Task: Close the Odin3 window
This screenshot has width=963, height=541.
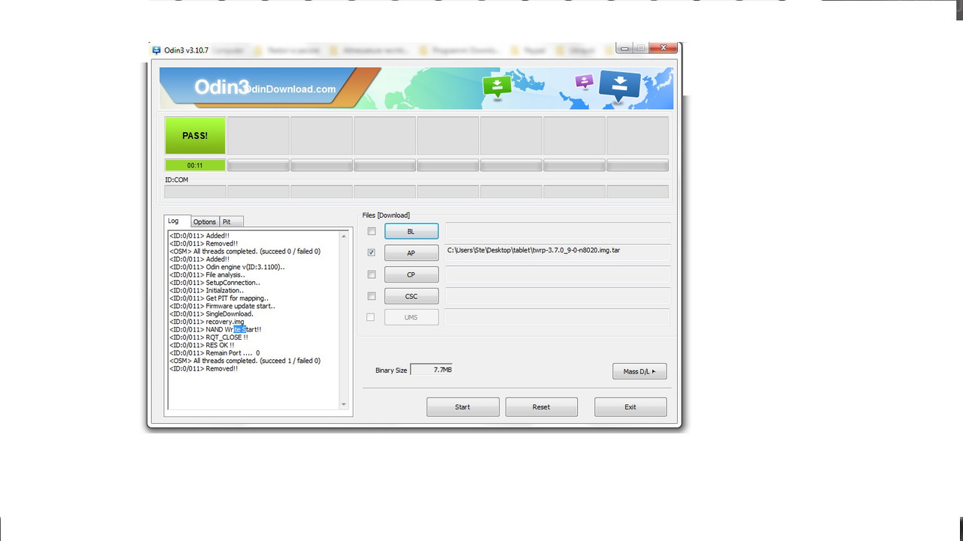Action: pos(663,48)
